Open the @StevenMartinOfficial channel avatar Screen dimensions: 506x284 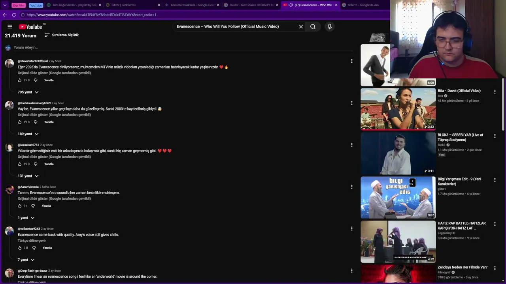click(x=9, y=63)
